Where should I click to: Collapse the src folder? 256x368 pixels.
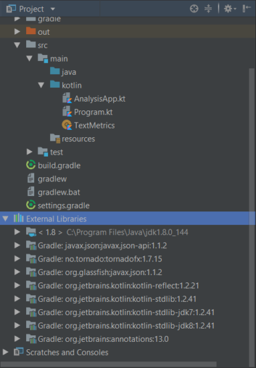(17, 45)
